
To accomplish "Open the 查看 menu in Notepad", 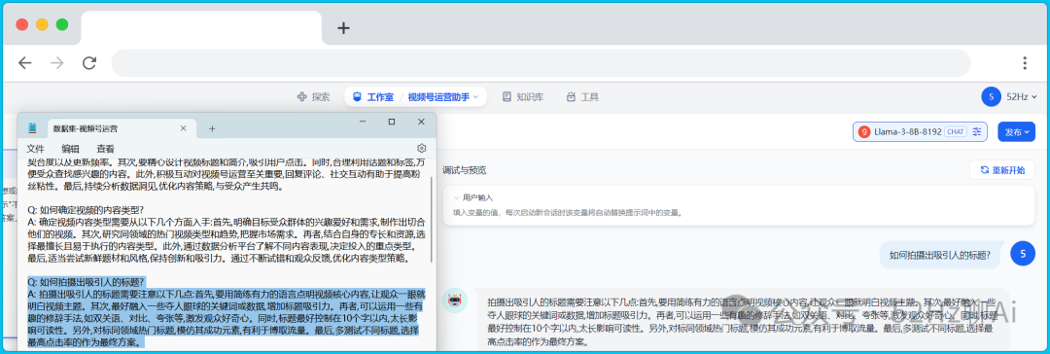I will pos(105,149).
